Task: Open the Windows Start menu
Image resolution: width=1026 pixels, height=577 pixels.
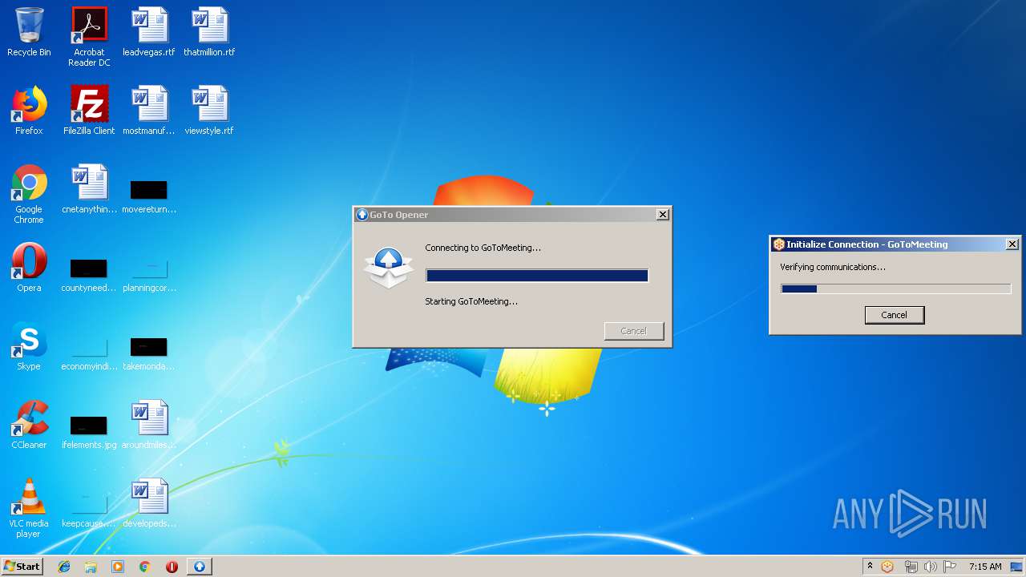Action: tap(22, 567)
